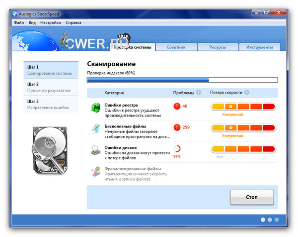Click the Проверка индексов (60%) status text
The width and height of the screenshot is (298, 237).
tap(111, 73)
